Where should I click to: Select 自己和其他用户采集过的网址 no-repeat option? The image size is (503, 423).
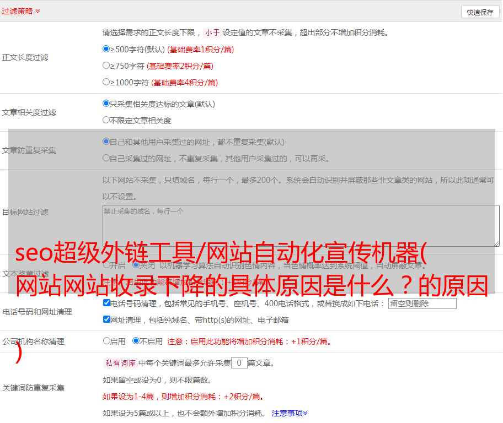106,142
